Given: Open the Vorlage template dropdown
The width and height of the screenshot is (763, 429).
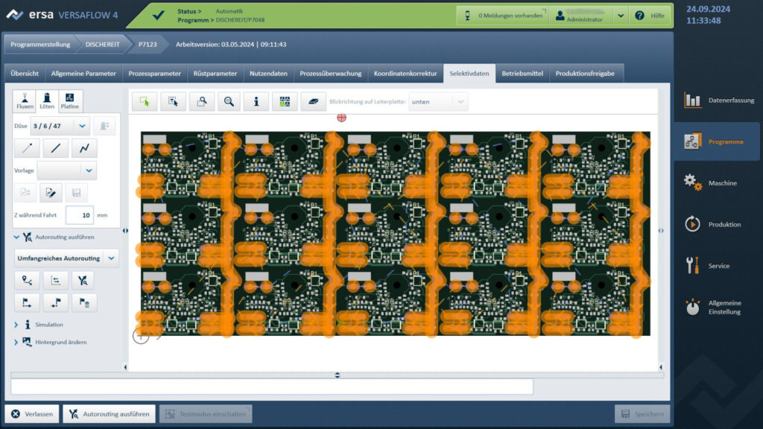Looking at the screenshot, I should [x=66, y=171].
